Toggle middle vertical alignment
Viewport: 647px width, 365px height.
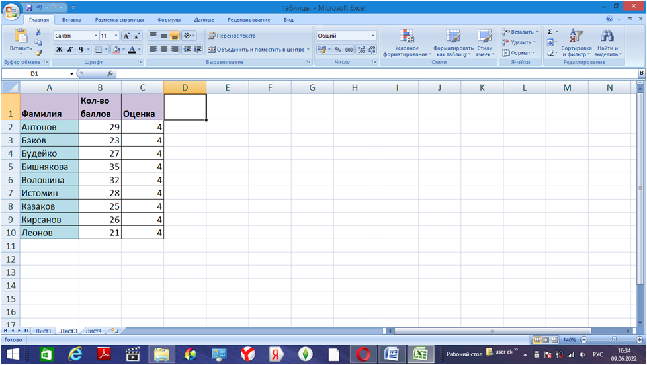pyautogui.click(x=164, y=36)
